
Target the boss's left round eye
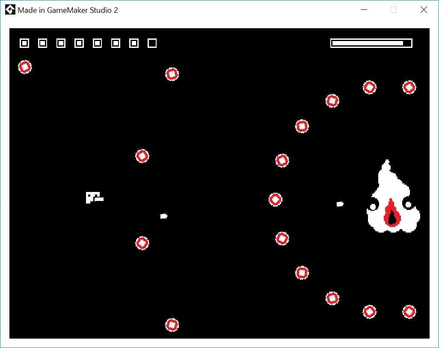pyautogui.click(x=373, y=207)
